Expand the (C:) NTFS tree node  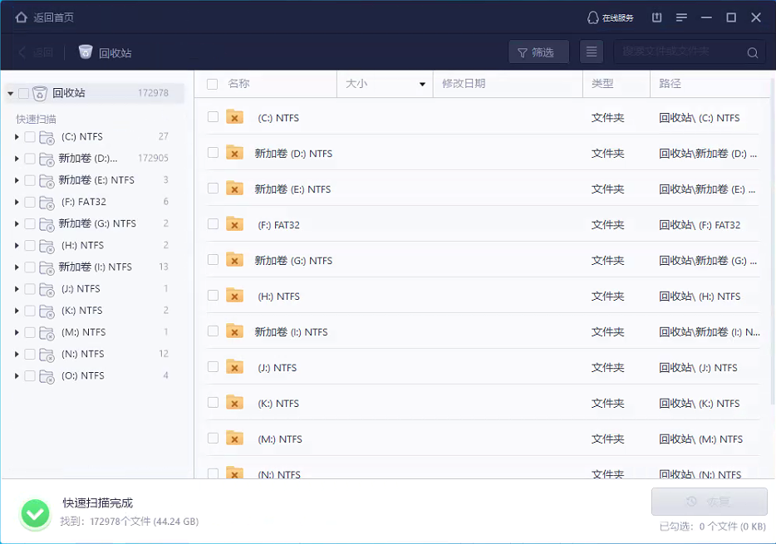[17, 136]
